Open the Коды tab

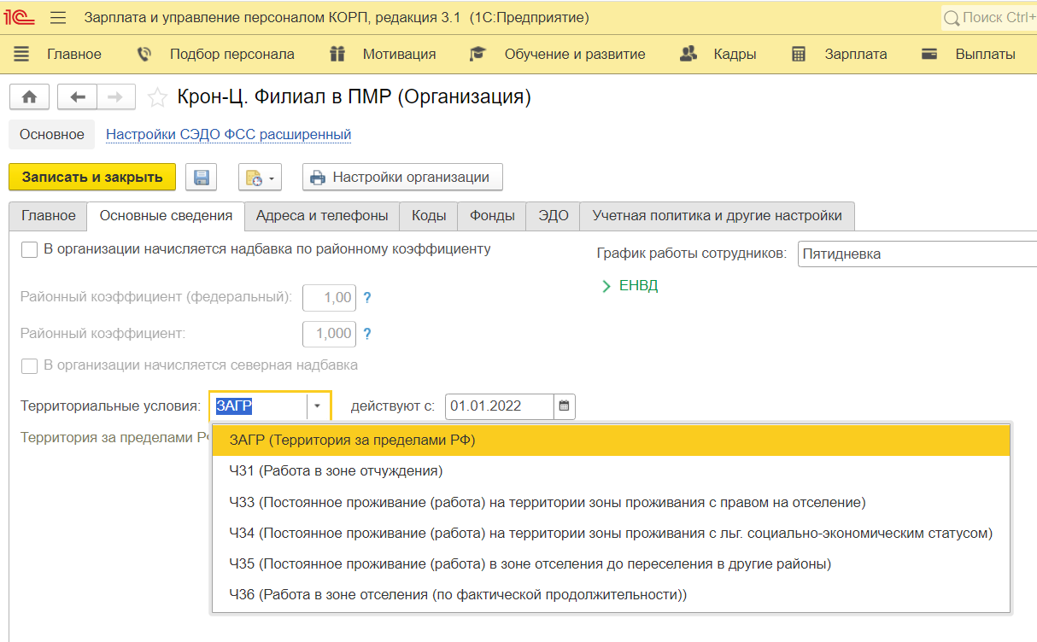(429, 216)
